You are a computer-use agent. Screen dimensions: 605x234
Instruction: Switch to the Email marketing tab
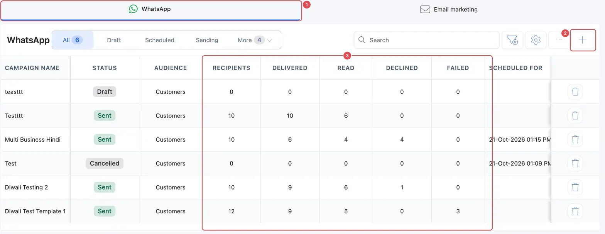449,9
